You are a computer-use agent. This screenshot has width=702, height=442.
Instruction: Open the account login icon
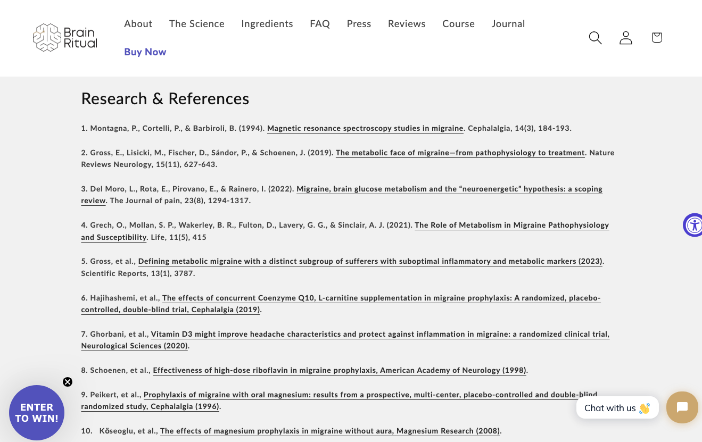point(626,38)
